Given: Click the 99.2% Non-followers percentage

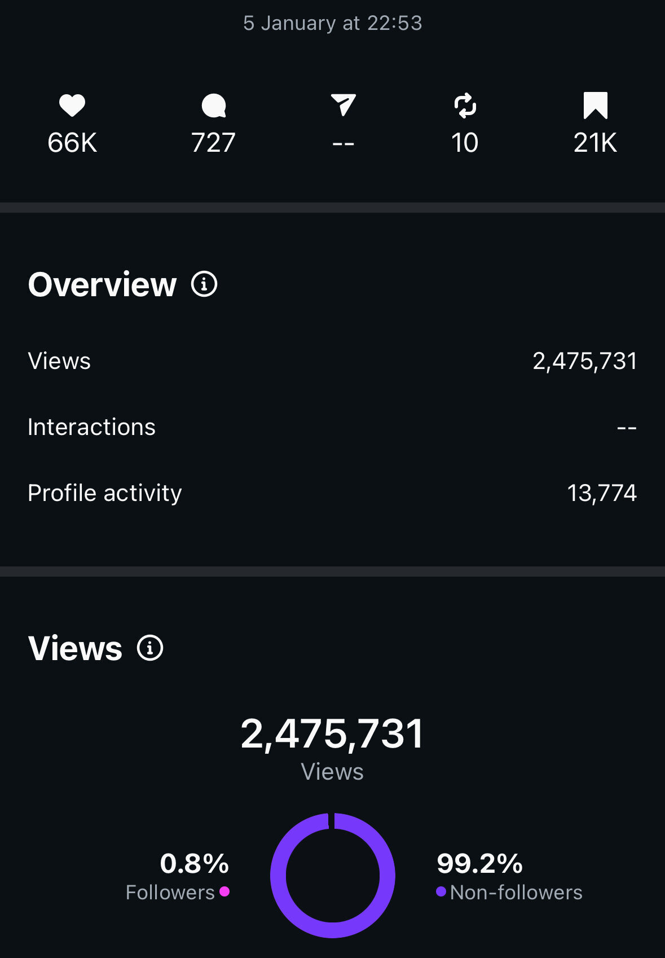Looking at the screenshot, I should [x=479, y=863].
